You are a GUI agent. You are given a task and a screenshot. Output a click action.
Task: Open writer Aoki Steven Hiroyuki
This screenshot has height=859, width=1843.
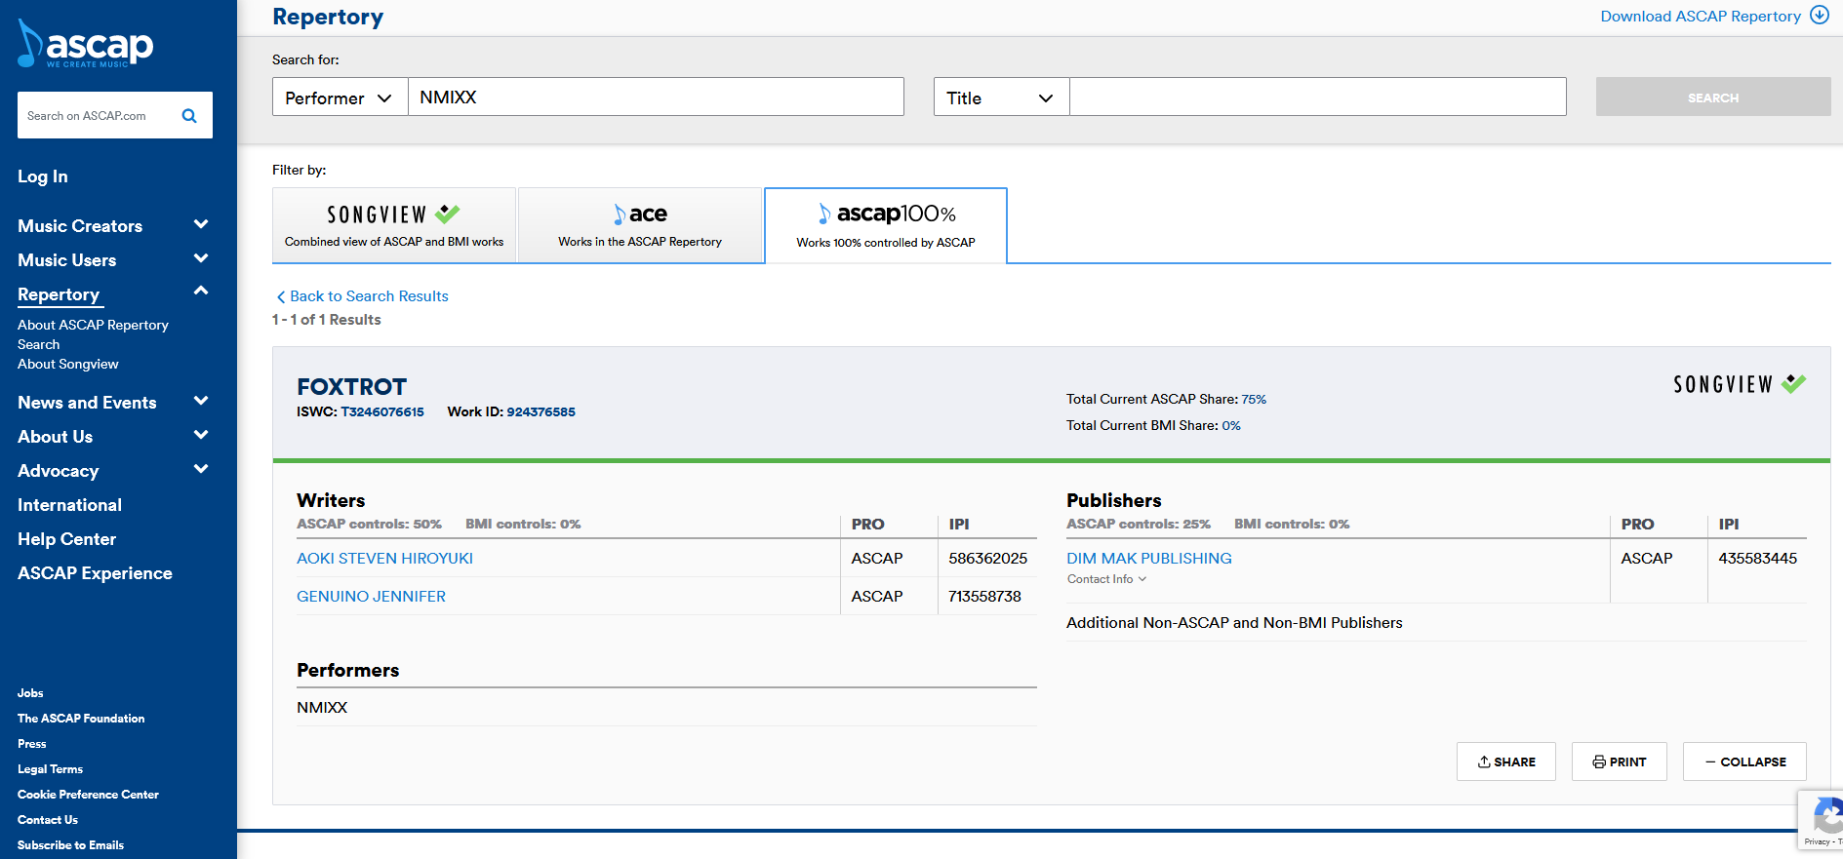384,559
